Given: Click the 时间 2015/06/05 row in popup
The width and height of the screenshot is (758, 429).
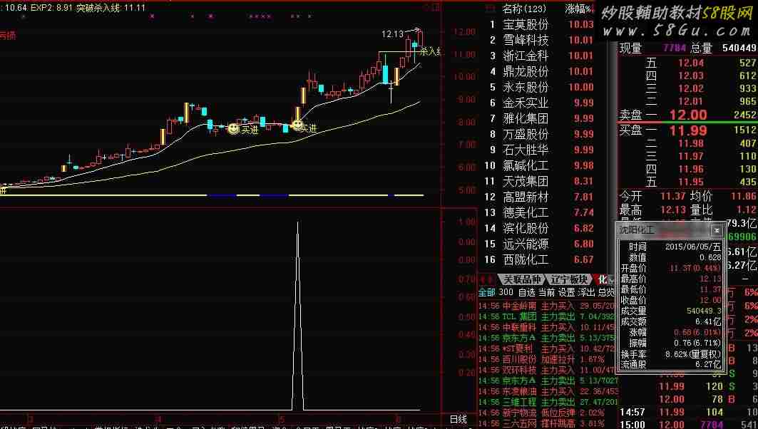Looking at the screenshot, I should 670,247.
